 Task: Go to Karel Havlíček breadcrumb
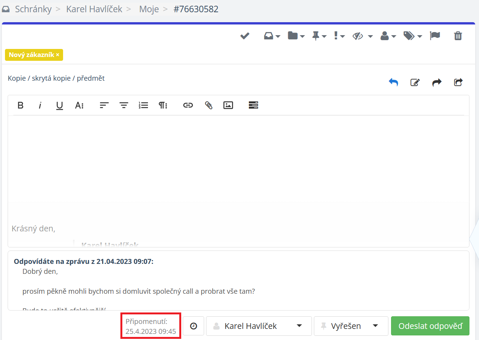94,9
